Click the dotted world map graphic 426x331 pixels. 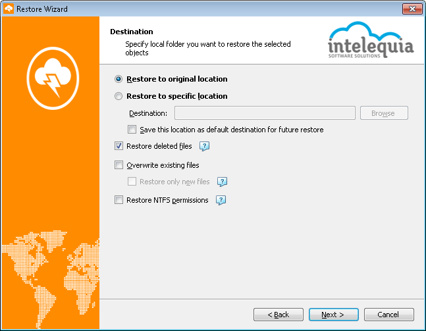(51, 279)
